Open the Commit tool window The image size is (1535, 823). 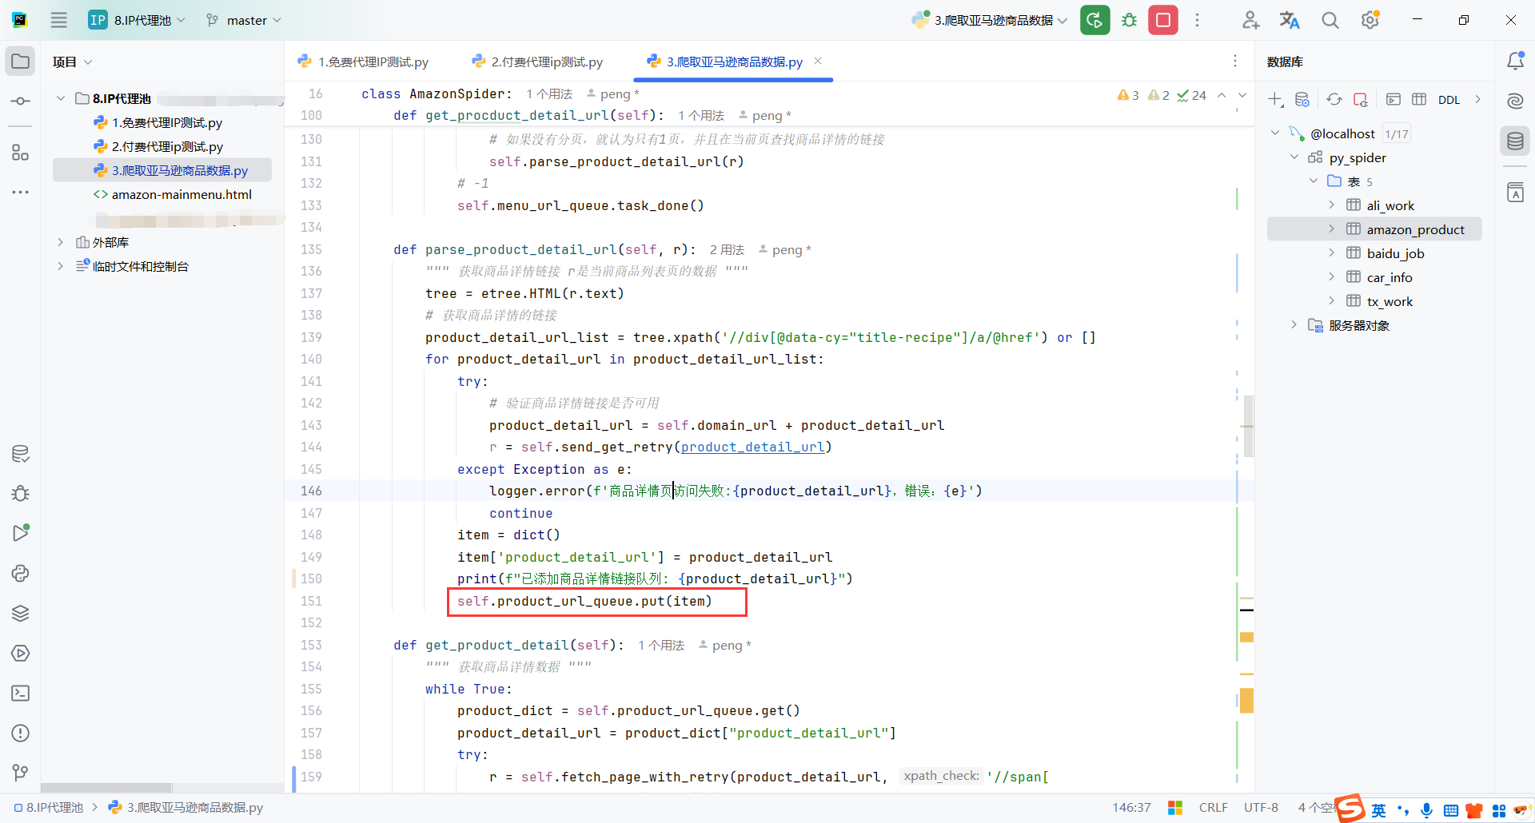[x=21, y=101]
